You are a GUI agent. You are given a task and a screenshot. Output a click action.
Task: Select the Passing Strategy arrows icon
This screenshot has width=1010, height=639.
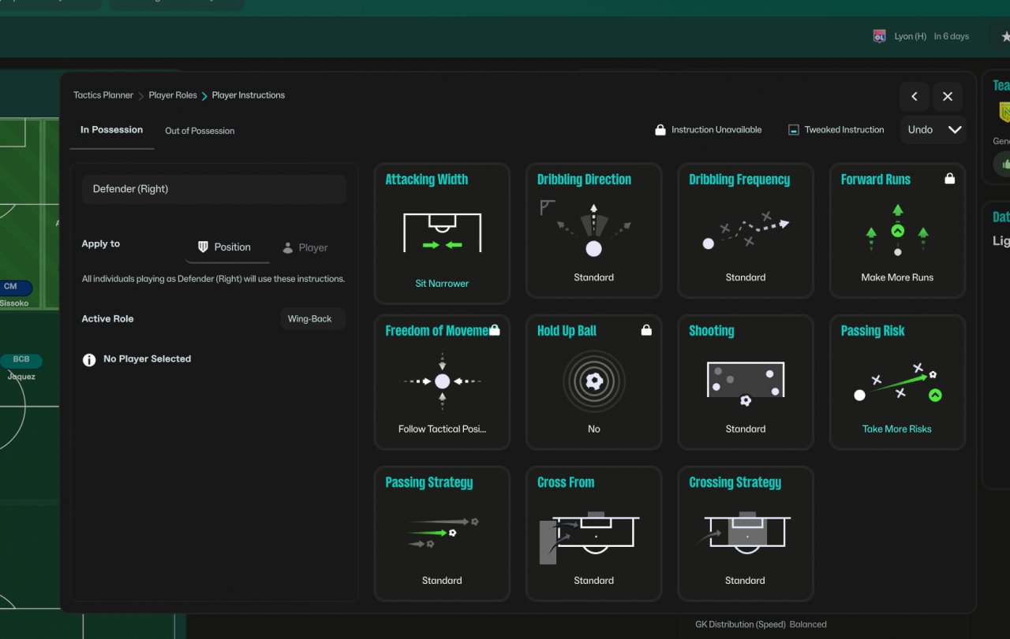[x=442, y=533]
